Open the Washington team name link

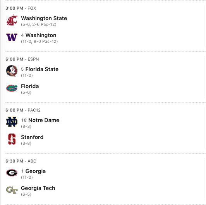[x=41, y=35]
